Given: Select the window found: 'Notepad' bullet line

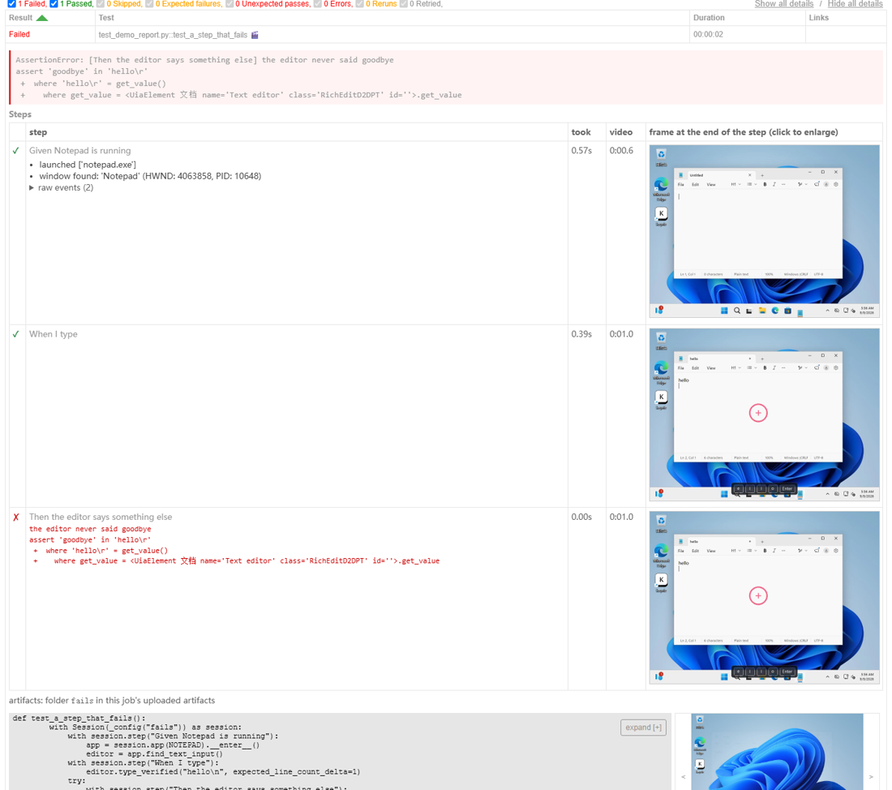Looking at the screenshot, I should tap(150, 177).
